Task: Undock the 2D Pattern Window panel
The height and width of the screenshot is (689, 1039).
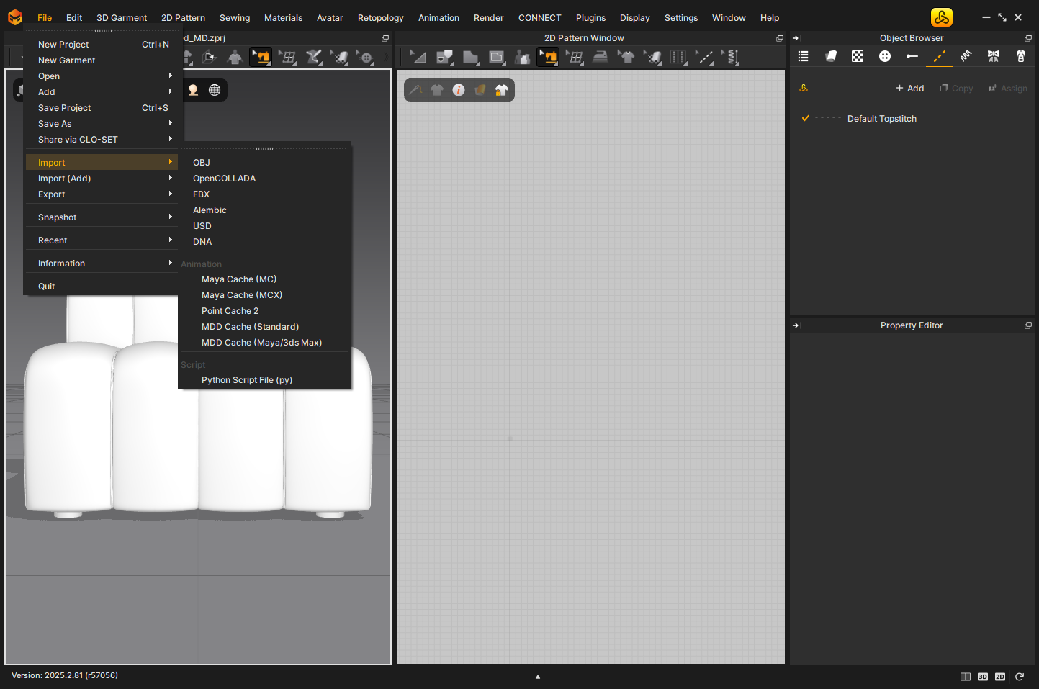Action: coord(779,38)
